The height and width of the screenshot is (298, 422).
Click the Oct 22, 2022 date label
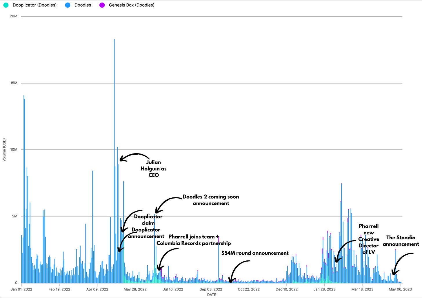click(249, 289)
